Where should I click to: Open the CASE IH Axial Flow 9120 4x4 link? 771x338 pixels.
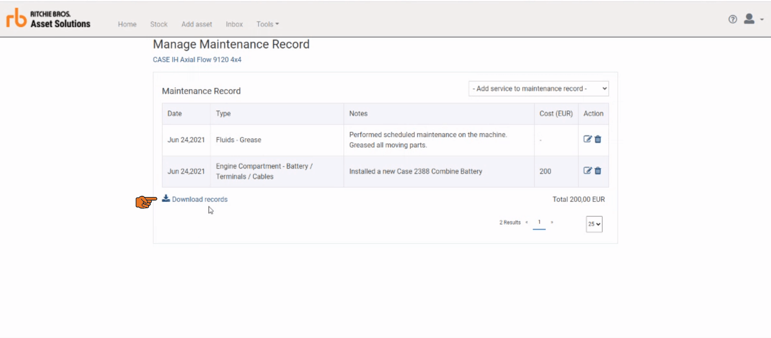(197, 59)
